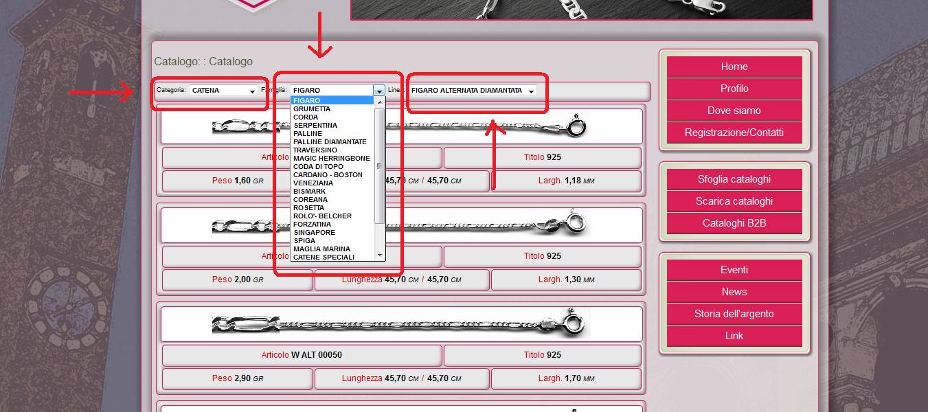Go to the Home page
This screenshot has height=412, width=928.
click(734, 67)
